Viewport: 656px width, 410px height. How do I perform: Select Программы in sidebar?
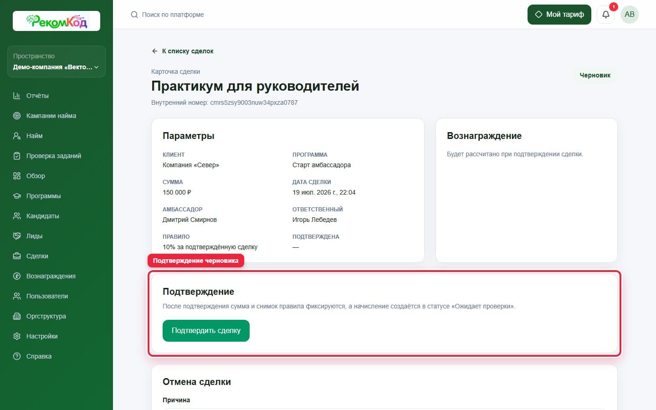point(56,196)
